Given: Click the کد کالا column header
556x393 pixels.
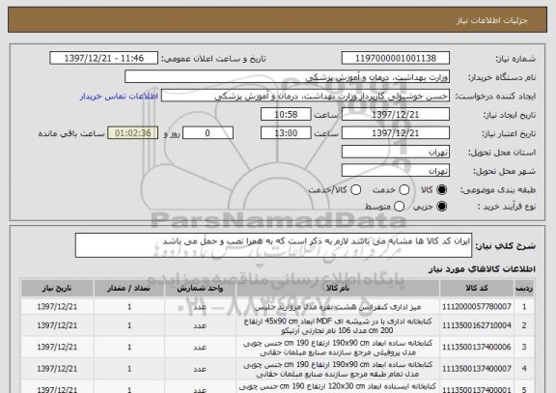Looking at the screenshot, I should pos(477,289).
